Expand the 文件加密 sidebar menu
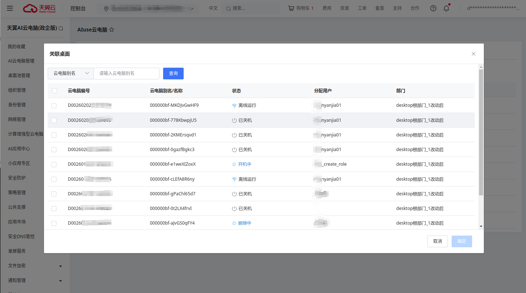The width and height of the screenshot is (526, 293). click(x=60, y=266)
